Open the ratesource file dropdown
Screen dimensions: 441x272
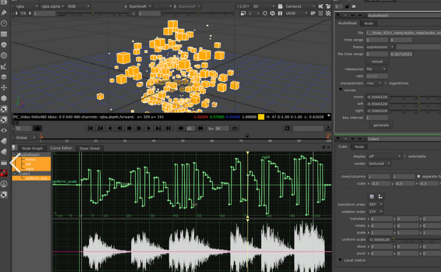(376, 69)
